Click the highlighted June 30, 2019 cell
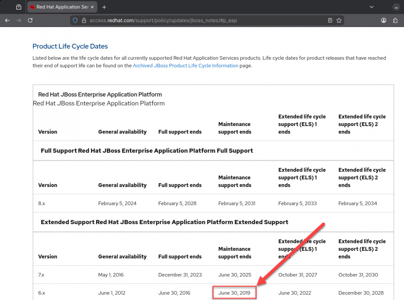Image resolution: width=404 pixels, height=300 pixels. pyautogui.click(x=234, y=293)
